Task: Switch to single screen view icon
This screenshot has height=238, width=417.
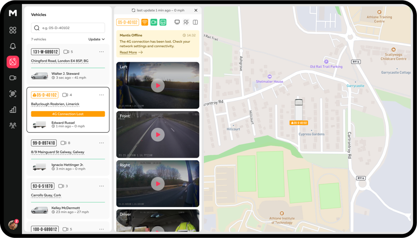Action: pyautogui.click(x=177, y=22)
